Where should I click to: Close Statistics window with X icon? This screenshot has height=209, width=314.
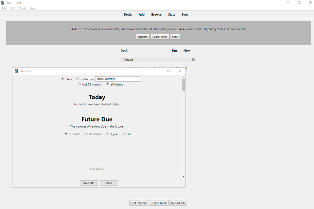point(180,71)
